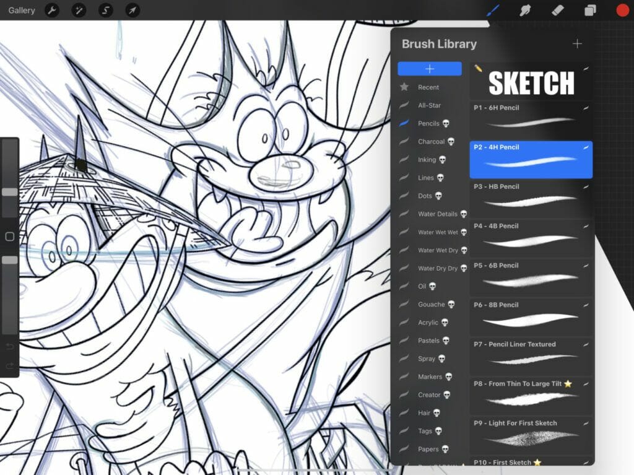Tap the Brush tool icon
This screenshot has height=475, width=634.
[x=493, y=10]
